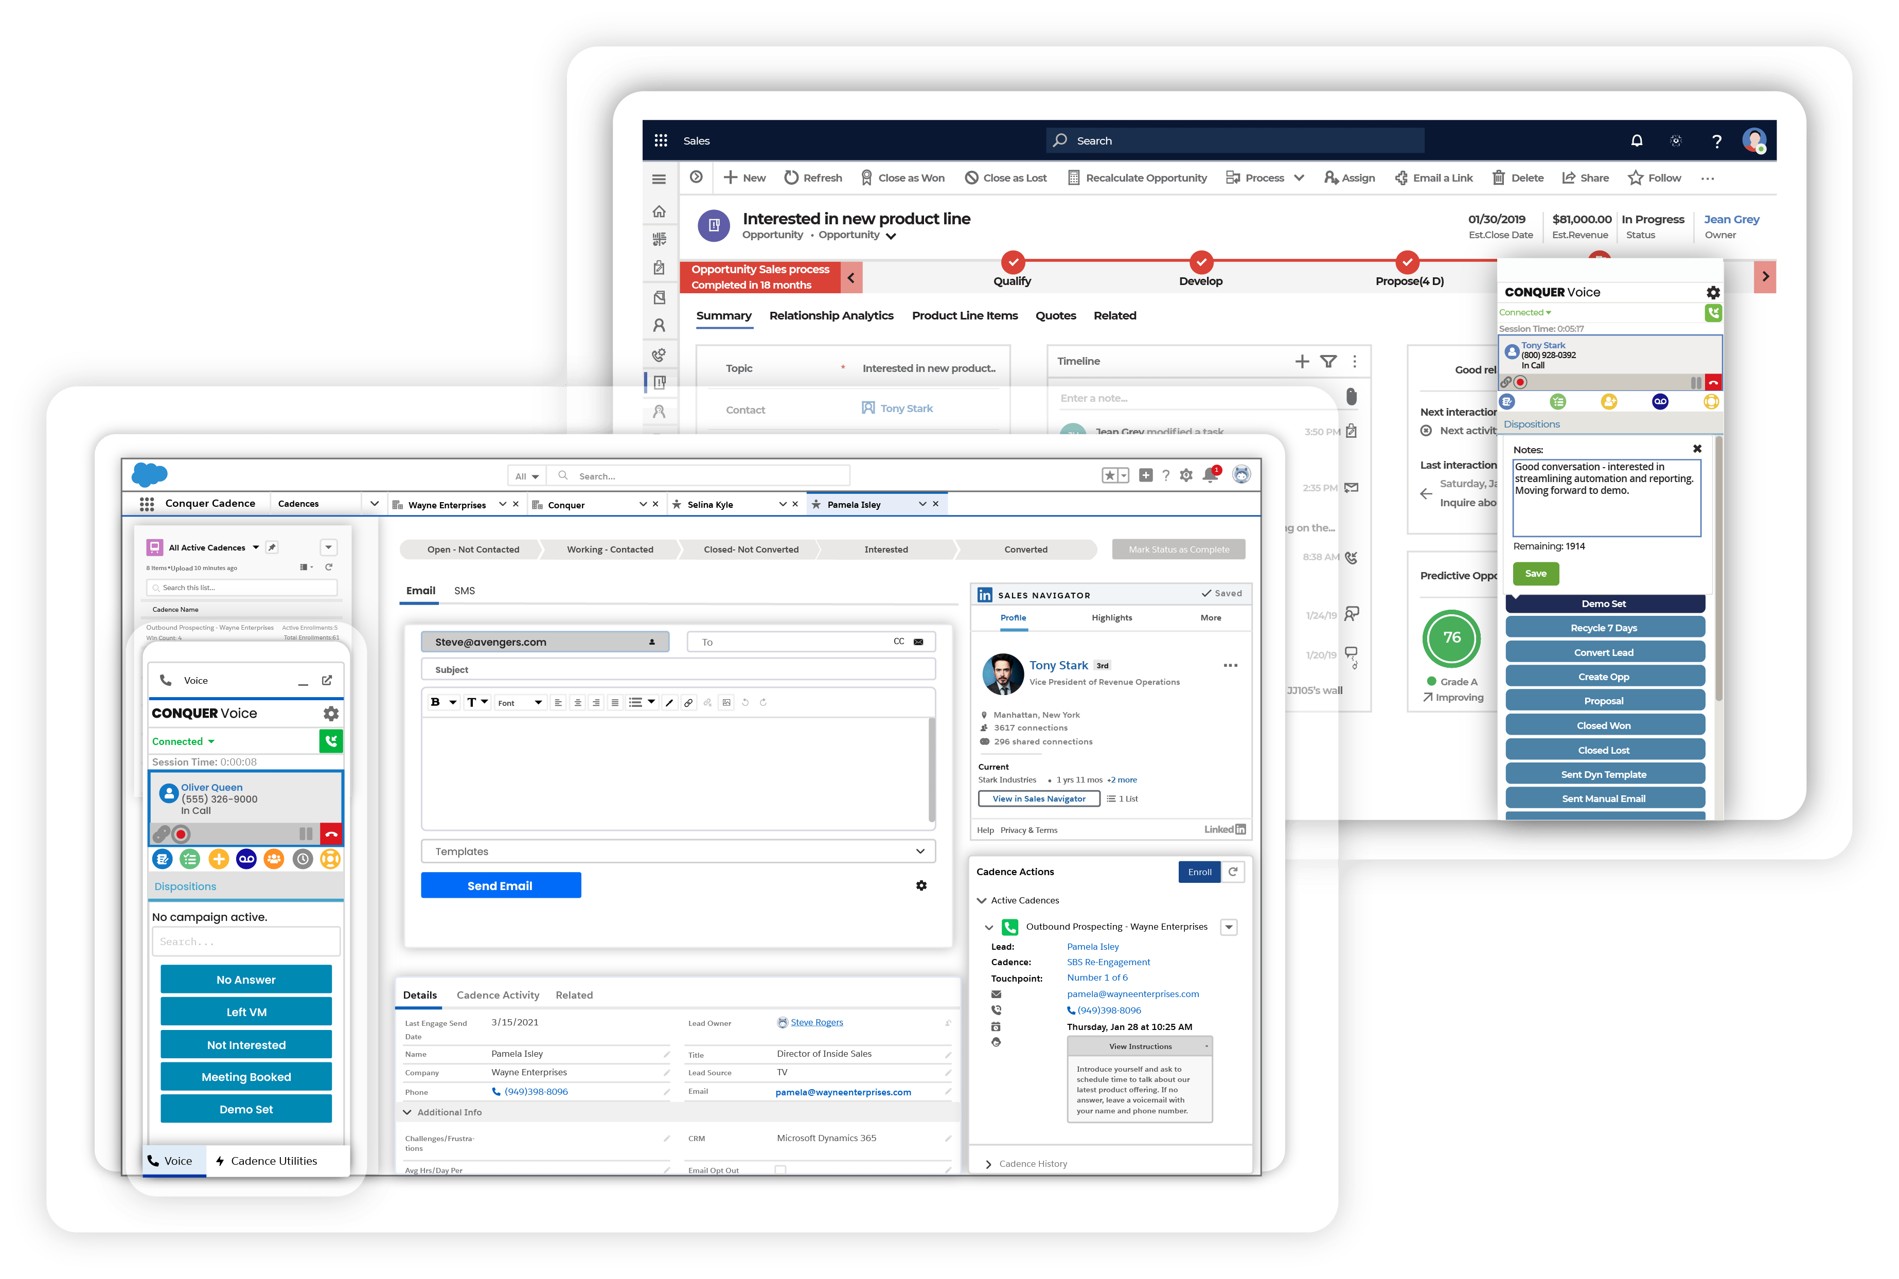Pause the Oliver Queen call
This screenshot has width=1899, height=1279.
click(306, 833)
